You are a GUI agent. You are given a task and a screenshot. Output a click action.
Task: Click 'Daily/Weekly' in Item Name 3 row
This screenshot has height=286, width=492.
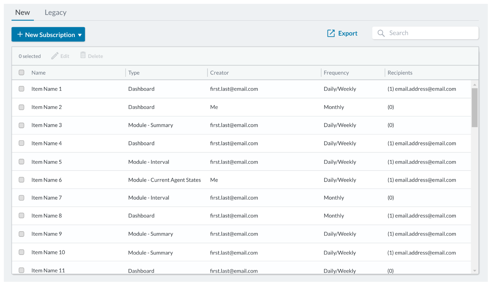(x=340, y=125)
